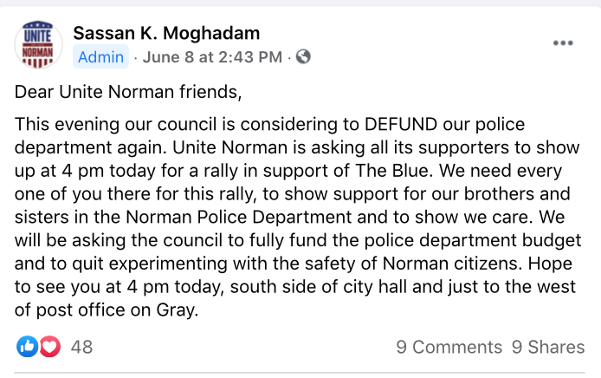Click the blue thumbs-up Like reaction icon

27,347
